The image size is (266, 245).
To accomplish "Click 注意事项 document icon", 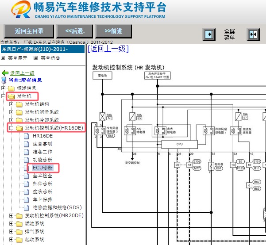I will (27, 144).
